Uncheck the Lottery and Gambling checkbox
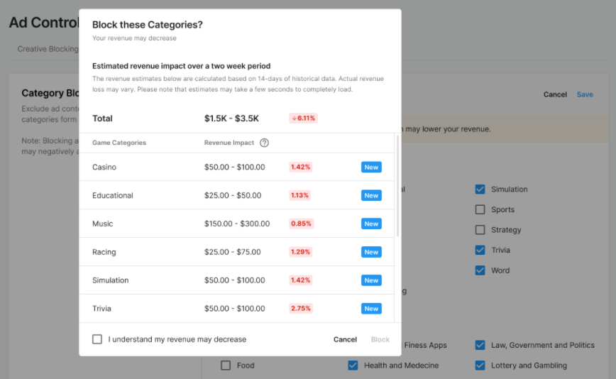 coord(480,366)
